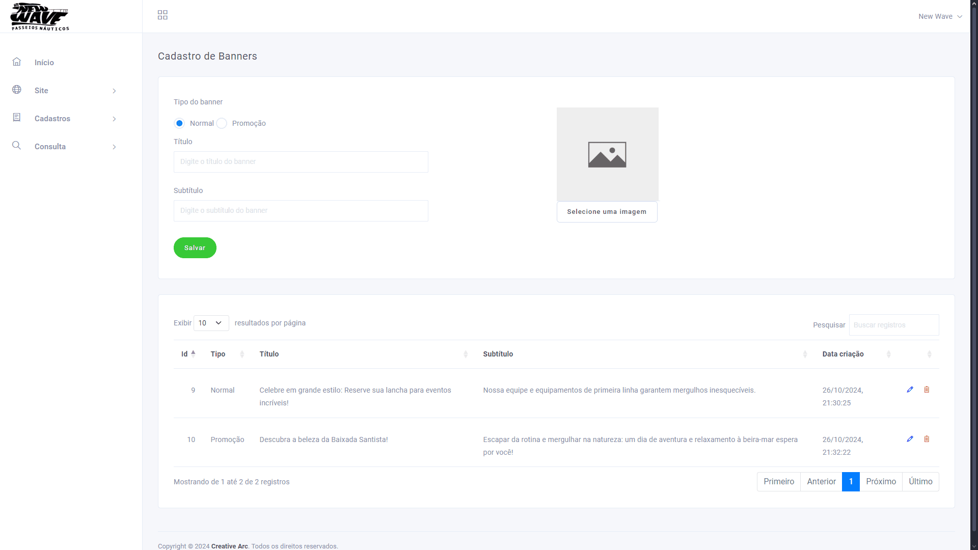
Task: Expand the Tipo column sort dropdown
Action: [242, 354]
